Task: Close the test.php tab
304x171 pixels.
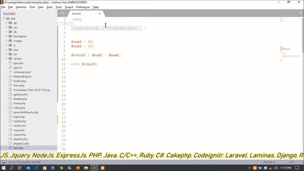Action: 99,14
